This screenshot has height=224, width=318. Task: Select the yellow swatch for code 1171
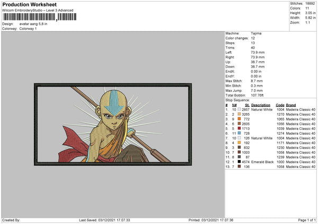click(x=240, y=143)
